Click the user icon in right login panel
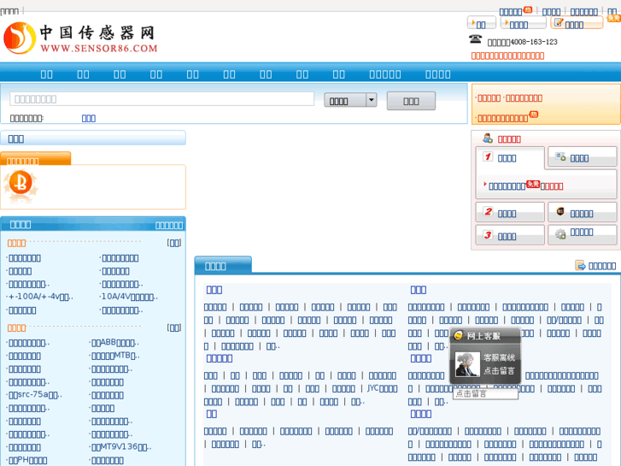Screen dimensions: 621x466 tap(488, 139)
